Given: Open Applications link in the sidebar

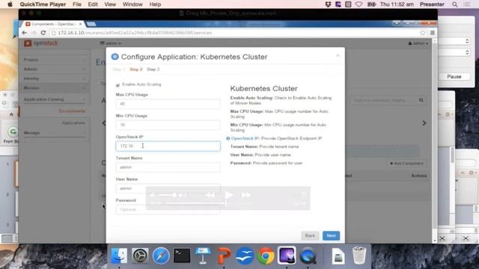Looking at the screenshot, I should point(73,123).
